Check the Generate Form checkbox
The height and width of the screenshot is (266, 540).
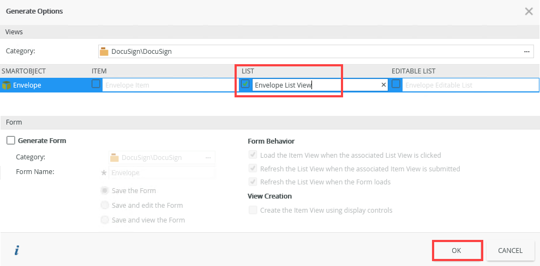click(11, 140)
